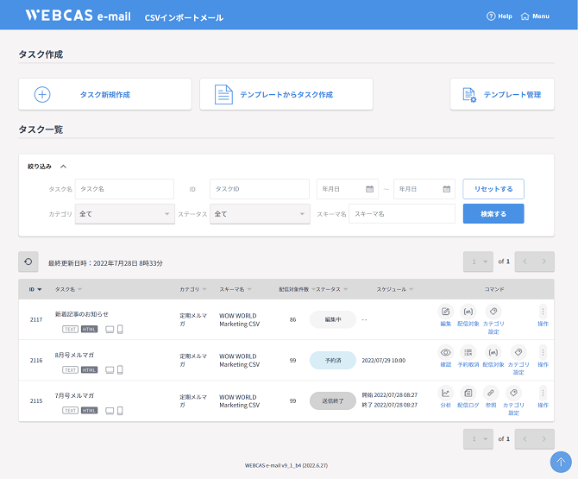Click the 検索する button
The width and height of the screenshot is (578, 479).
(x=493, y=213)
